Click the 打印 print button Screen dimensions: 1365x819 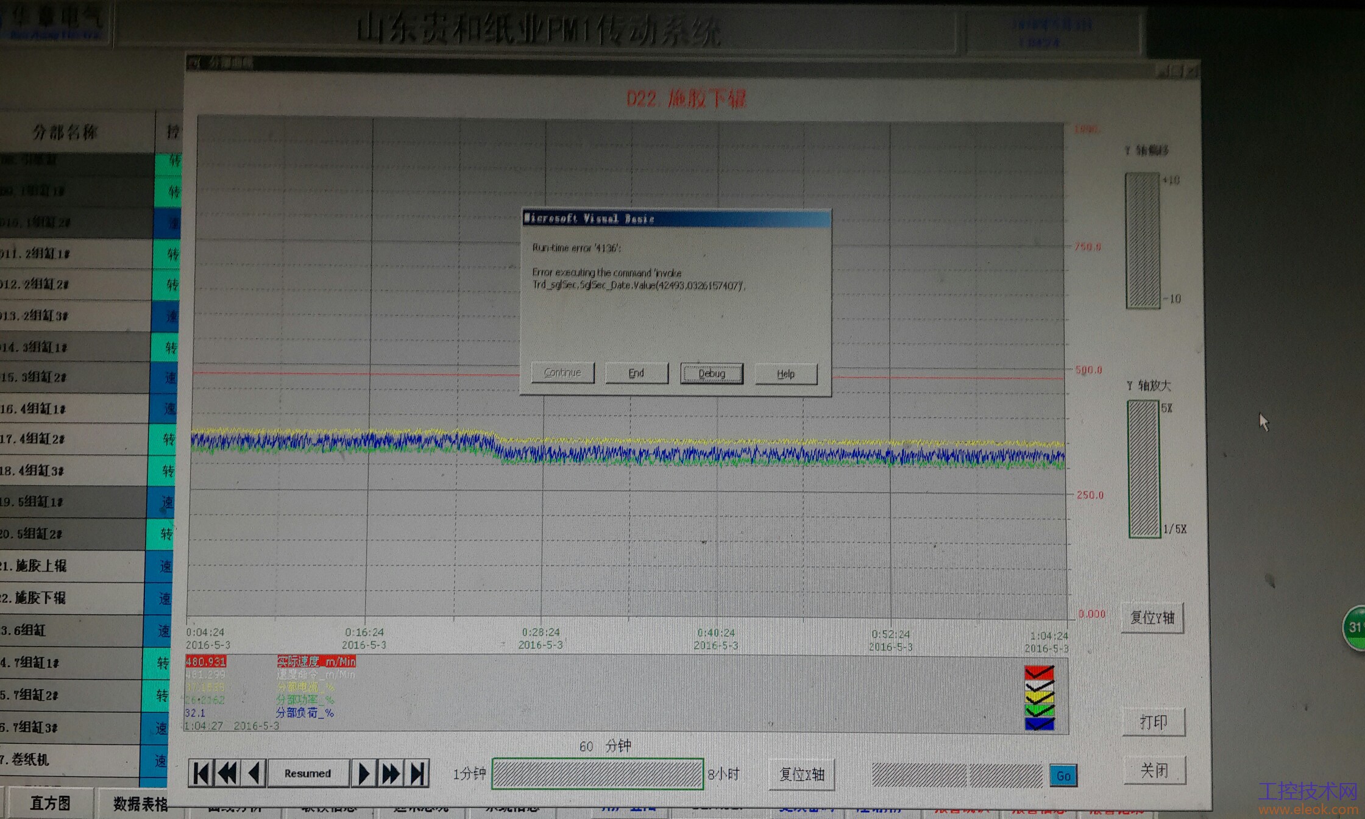coord(1154,722)
